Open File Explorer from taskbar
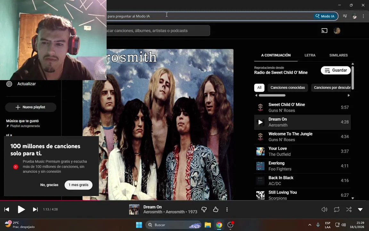Screen dimensions: 369x231 point(208,225)
